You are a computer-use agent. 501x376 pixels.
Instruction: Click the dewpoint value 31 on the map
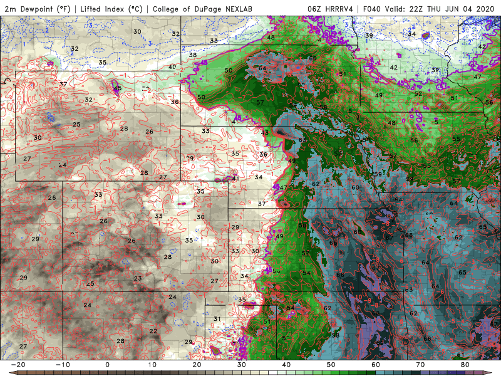[217, 319]
